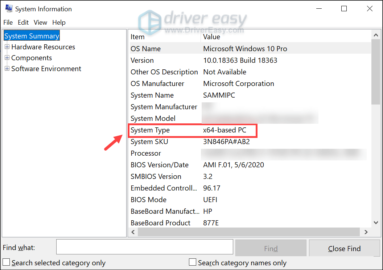Viewport: 383px width, 270px height.
Task: Open the Edit menu
Action: [x=23, y=22]
